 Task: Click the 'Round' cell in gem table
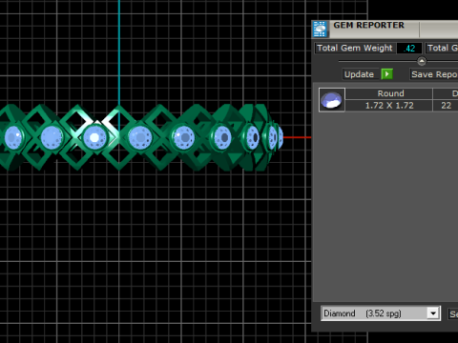[389, 93]
